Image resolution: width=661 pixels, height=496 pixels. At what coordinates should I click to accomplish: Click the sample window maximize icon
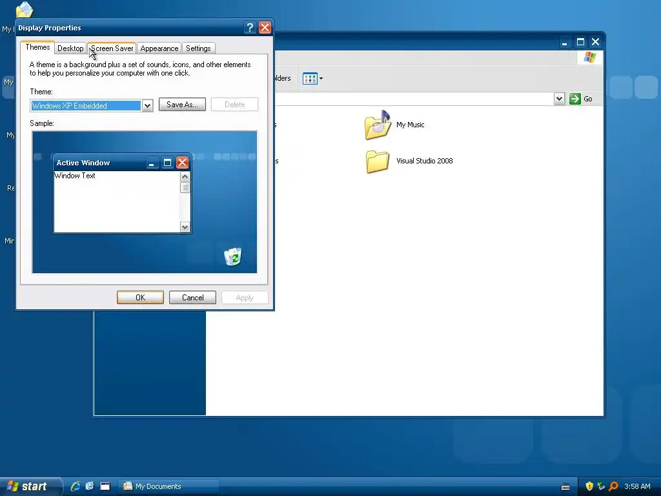coord(167,162)
